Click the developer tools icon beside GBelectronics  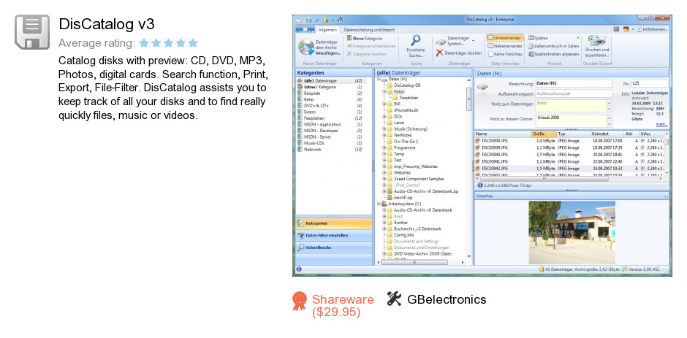[395, 299]
